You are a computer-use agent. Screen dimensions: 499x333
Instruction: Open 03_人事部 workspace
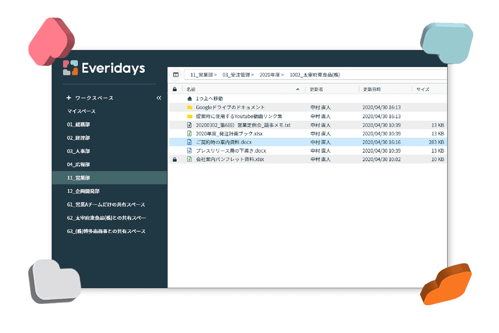[78, 151]
